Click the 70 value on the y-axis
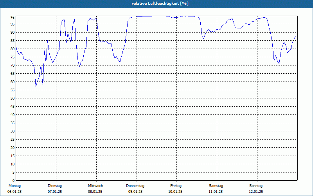The image size is (313, 196). (x=13, y=65)
